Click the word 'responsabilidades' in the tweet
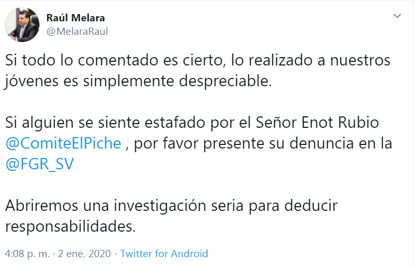The image size is (417, 267). pyautogui.click(x=70, y=226)
